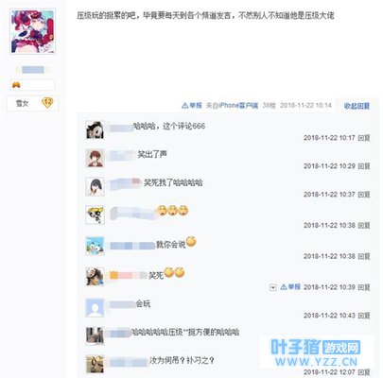383x378 pixels.
Task: Click the game controller icon under the username
Action: tap(16, 85)
